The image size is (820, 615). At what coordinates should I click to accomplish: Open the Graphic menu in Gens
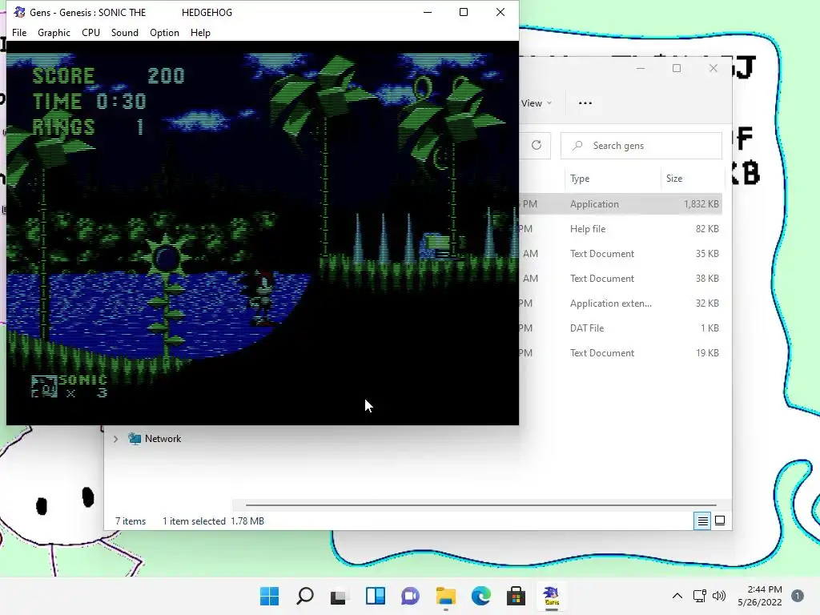tap(54, 32)
